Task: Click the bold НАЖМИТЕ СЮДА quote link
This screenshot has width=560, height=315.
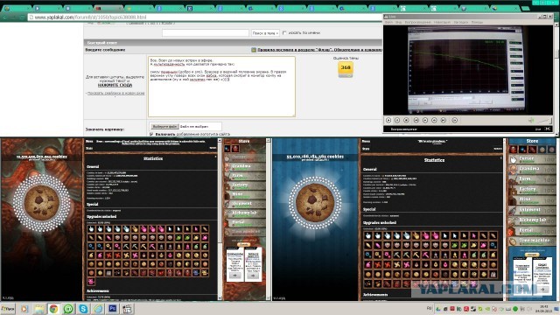Action: point(115,86)
